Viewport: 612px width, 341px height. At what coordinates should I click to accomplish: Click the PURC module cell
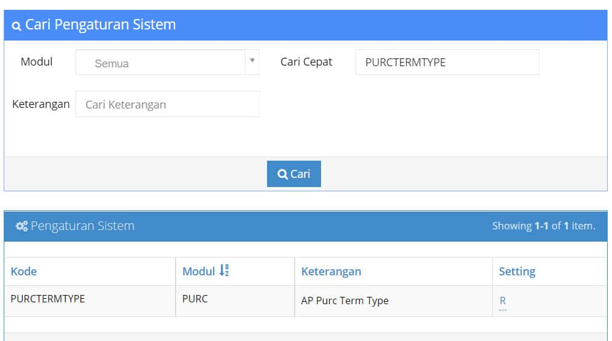click(195, 299)
